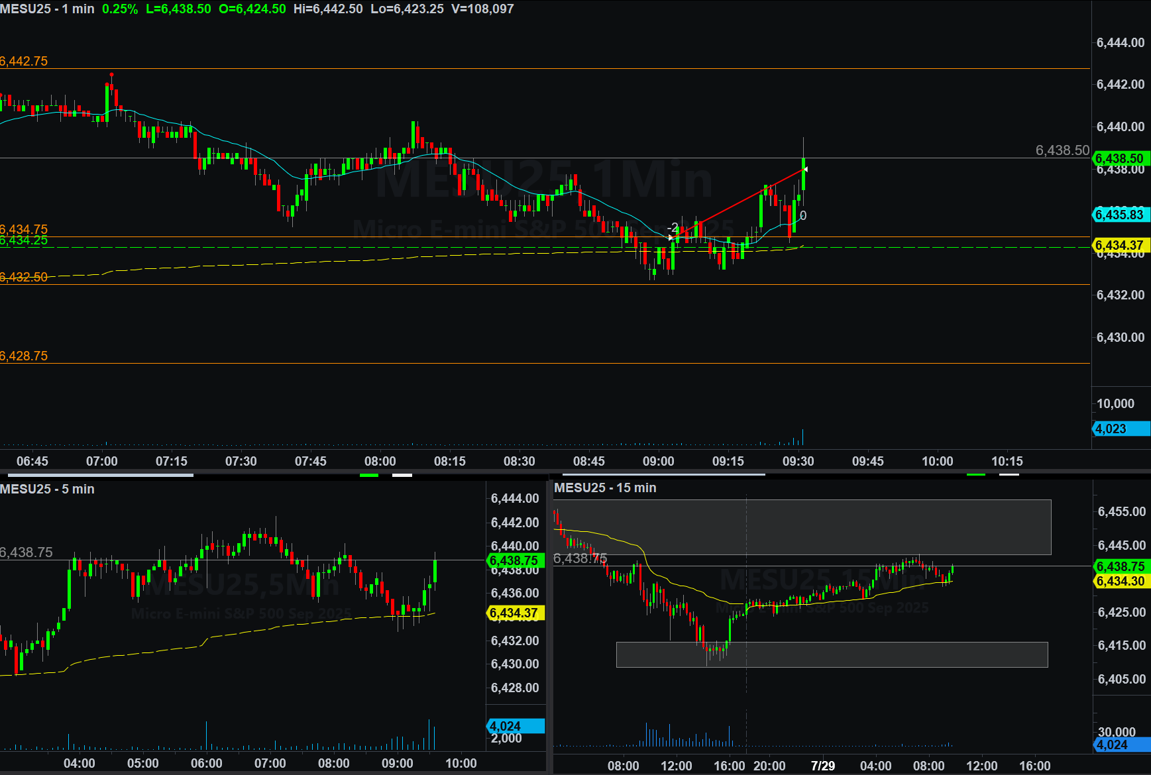Click the L=6,438.50 last price readout

pyautogui.click(x=178, y=9)
